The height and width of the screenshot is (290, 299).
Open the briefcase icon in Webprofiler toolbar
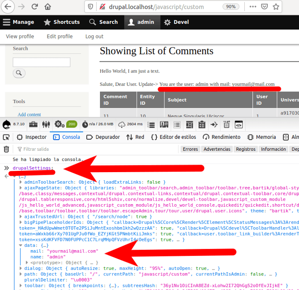pyautogui.click(x=33, y=124)
